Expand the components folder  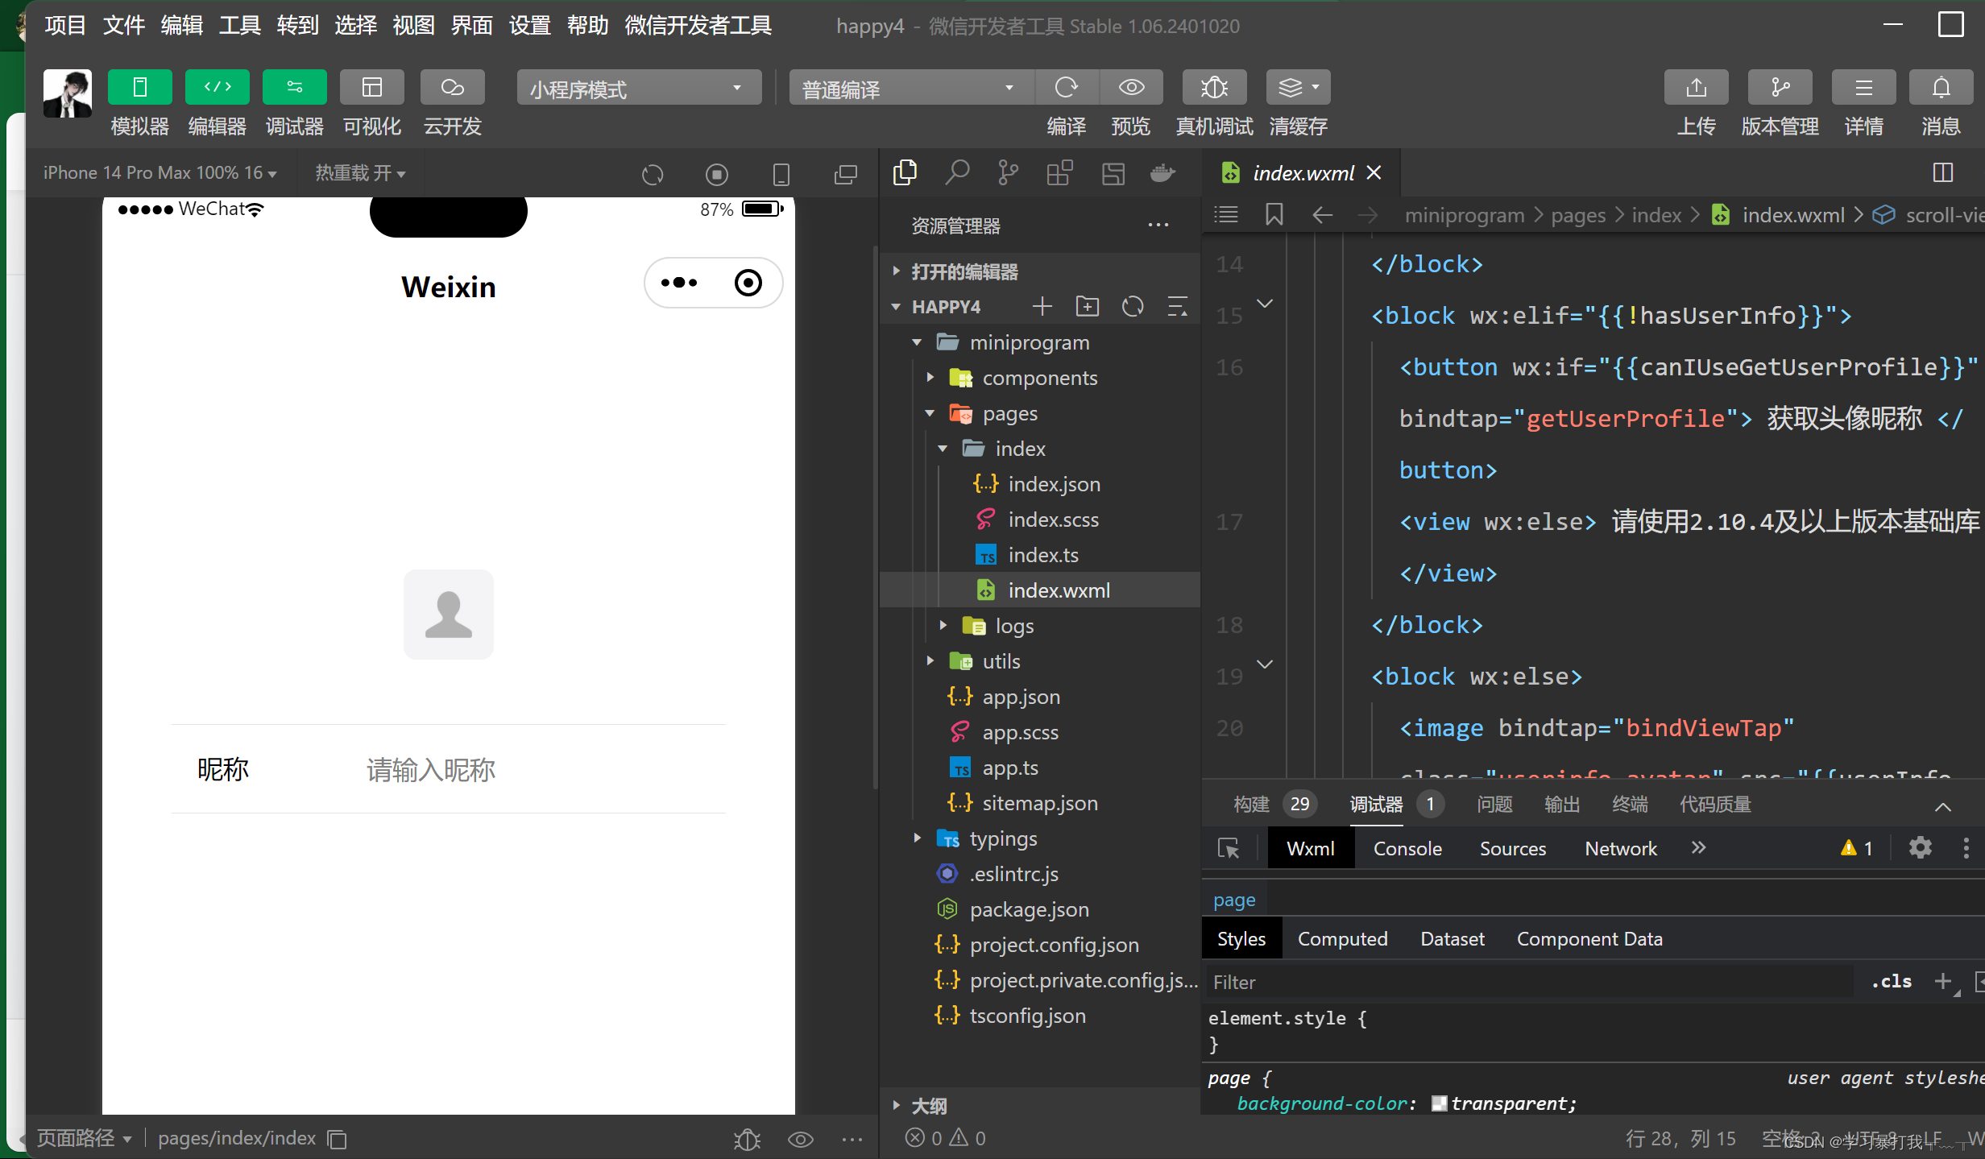(1039, 378)
